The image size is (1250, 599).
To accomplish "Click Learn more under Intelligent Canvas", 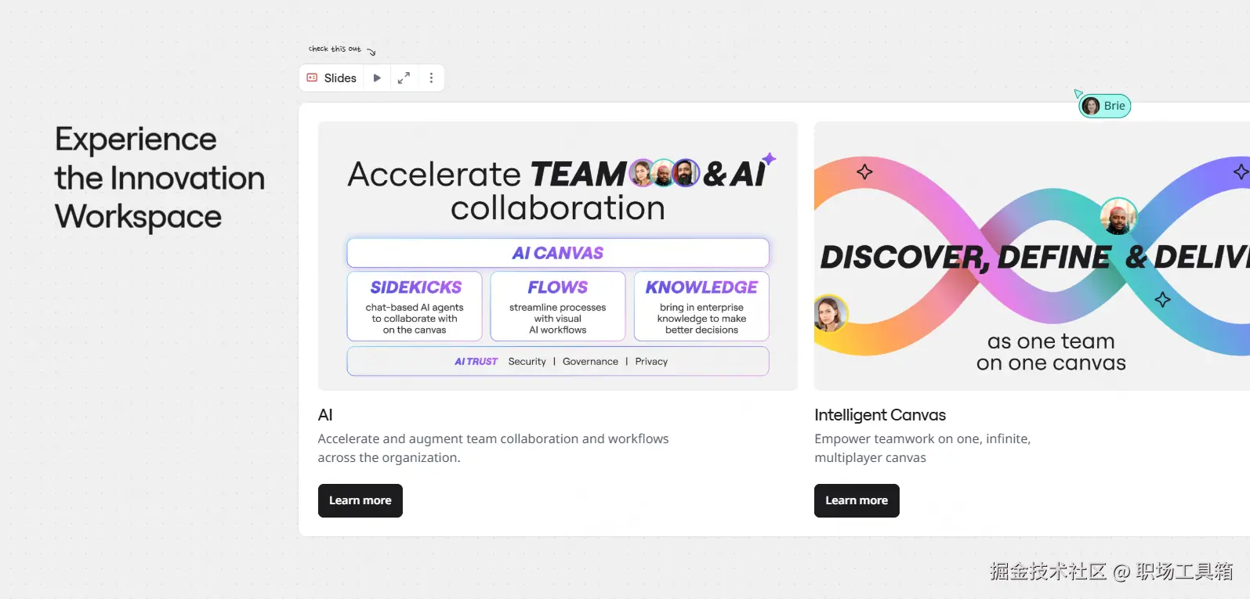I will (857, 501).
